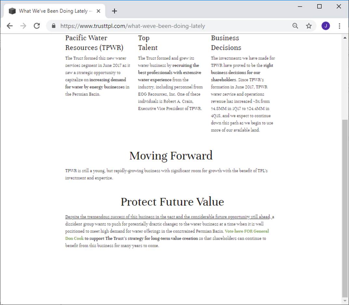Minimize the Chrome window
349x305 pixels.
click(300, 7)
